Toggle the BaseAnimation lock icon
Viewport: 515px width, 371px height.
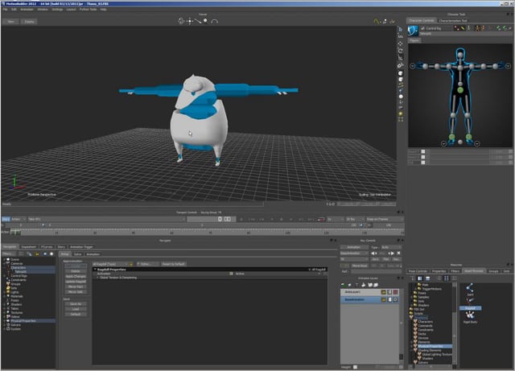coord(383,299)
